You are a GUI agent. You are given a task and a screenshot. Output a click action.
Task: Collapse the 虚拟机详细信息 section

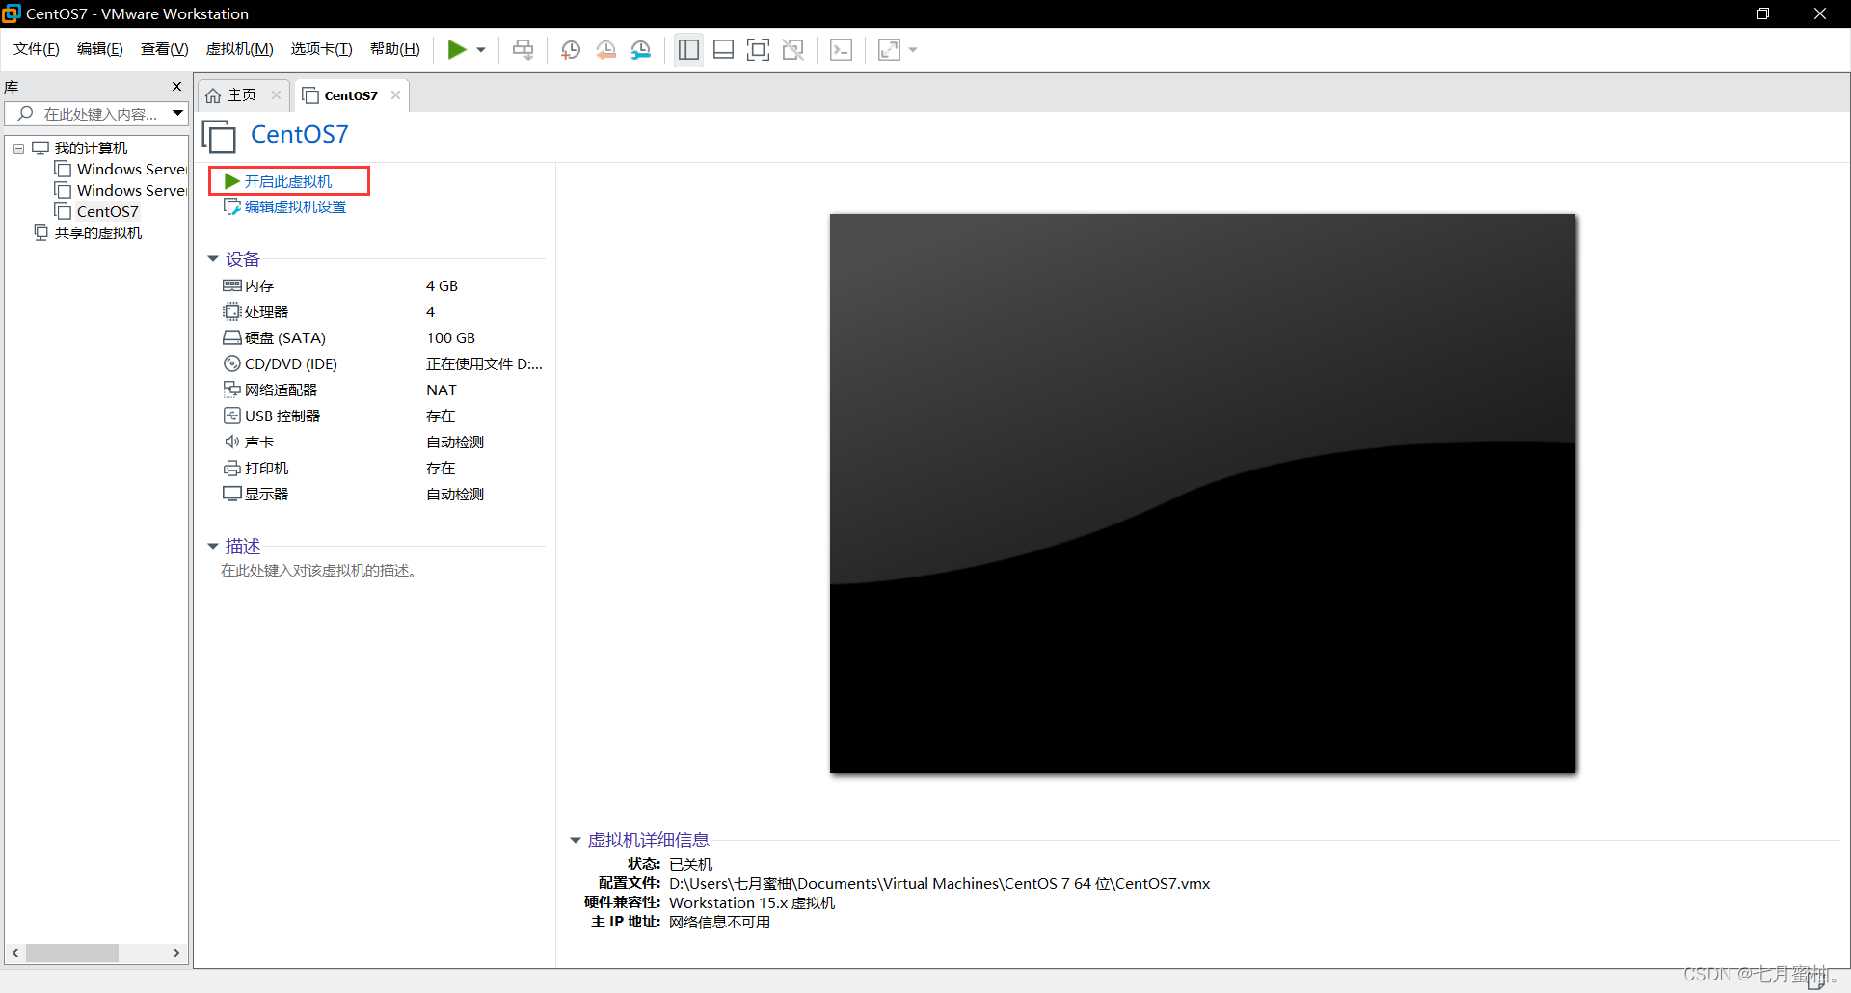576,841
